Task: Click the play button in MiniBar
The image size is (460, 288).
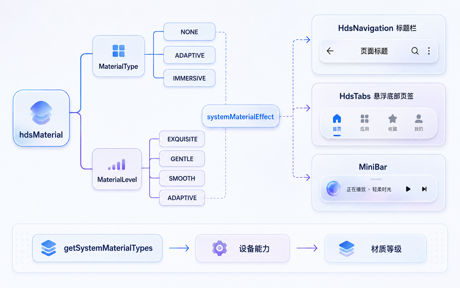Action: coord(408,189)
